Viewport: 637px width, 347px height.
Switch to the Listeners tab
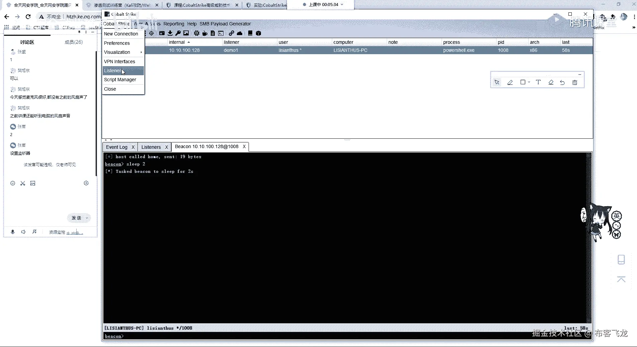151,147
